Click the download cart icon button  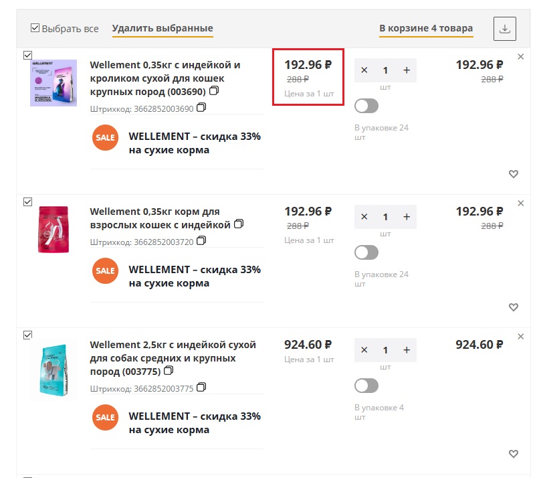(505, 29)
